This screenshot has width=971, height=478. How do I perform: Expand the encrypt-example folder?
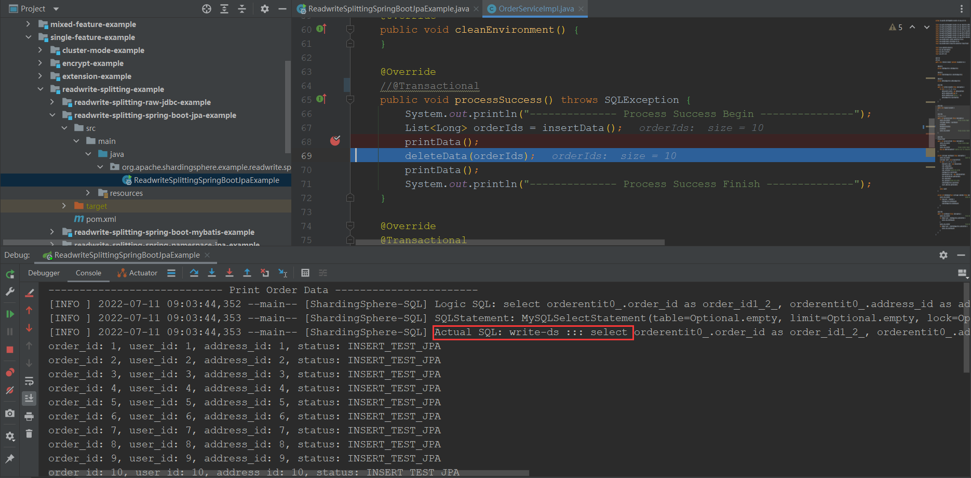pos(41,63)
